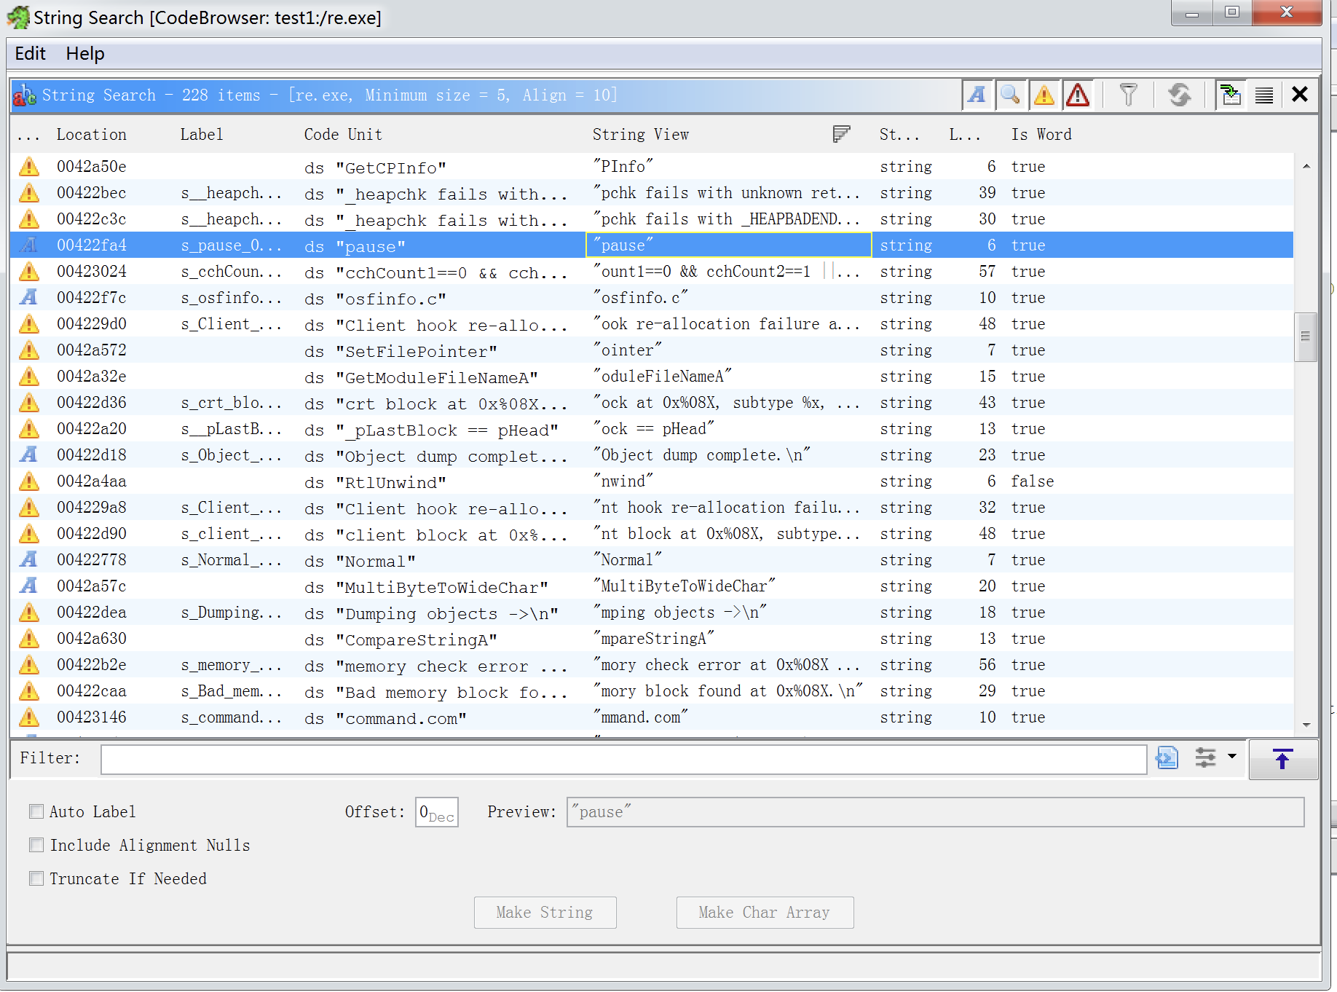This screenshot has height=992, width=1337.
Task: Sort by the Location column header
Action: (92, 135)
